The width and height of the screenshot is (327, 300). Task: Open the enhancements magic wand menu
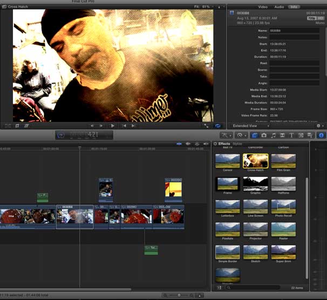pyautogui.click(x=226, y=135)
